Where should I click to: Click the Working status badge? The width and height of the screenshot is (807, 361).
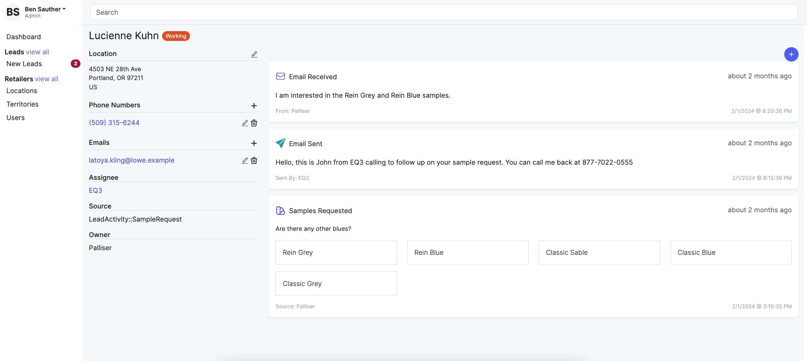176,36
